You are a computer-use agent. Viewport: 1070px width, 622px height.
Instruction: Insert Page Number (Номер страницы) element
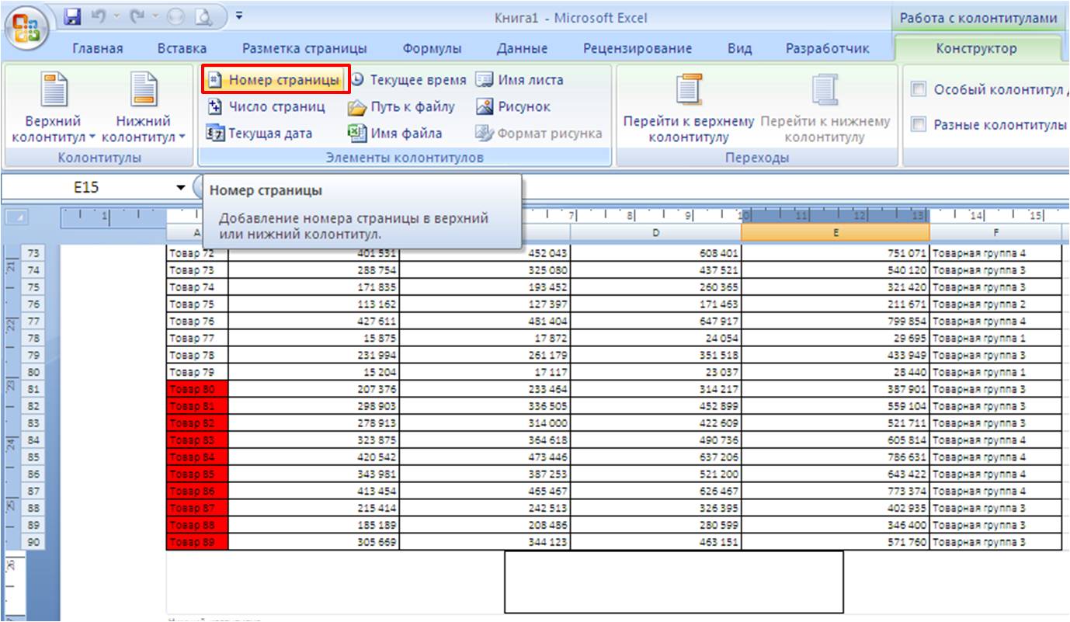coord(274,80)
